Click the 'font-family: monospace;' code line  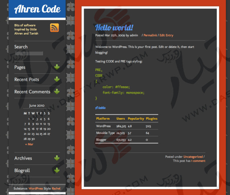coord(123,93)
